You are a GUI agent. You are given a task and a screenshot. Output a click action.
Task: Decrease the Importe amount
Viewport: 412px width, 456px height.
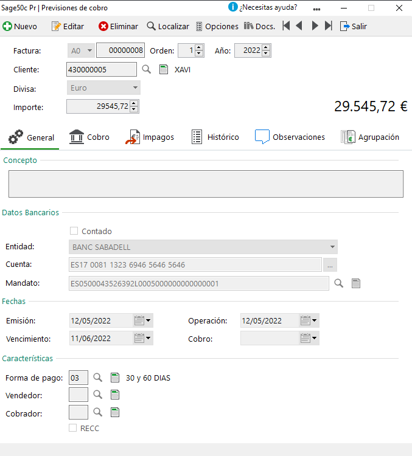[134, 109]
